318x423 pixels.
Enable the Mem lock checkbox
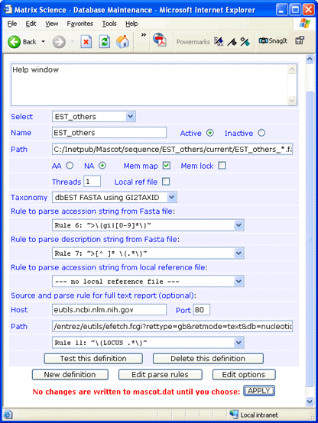[222, 166]
